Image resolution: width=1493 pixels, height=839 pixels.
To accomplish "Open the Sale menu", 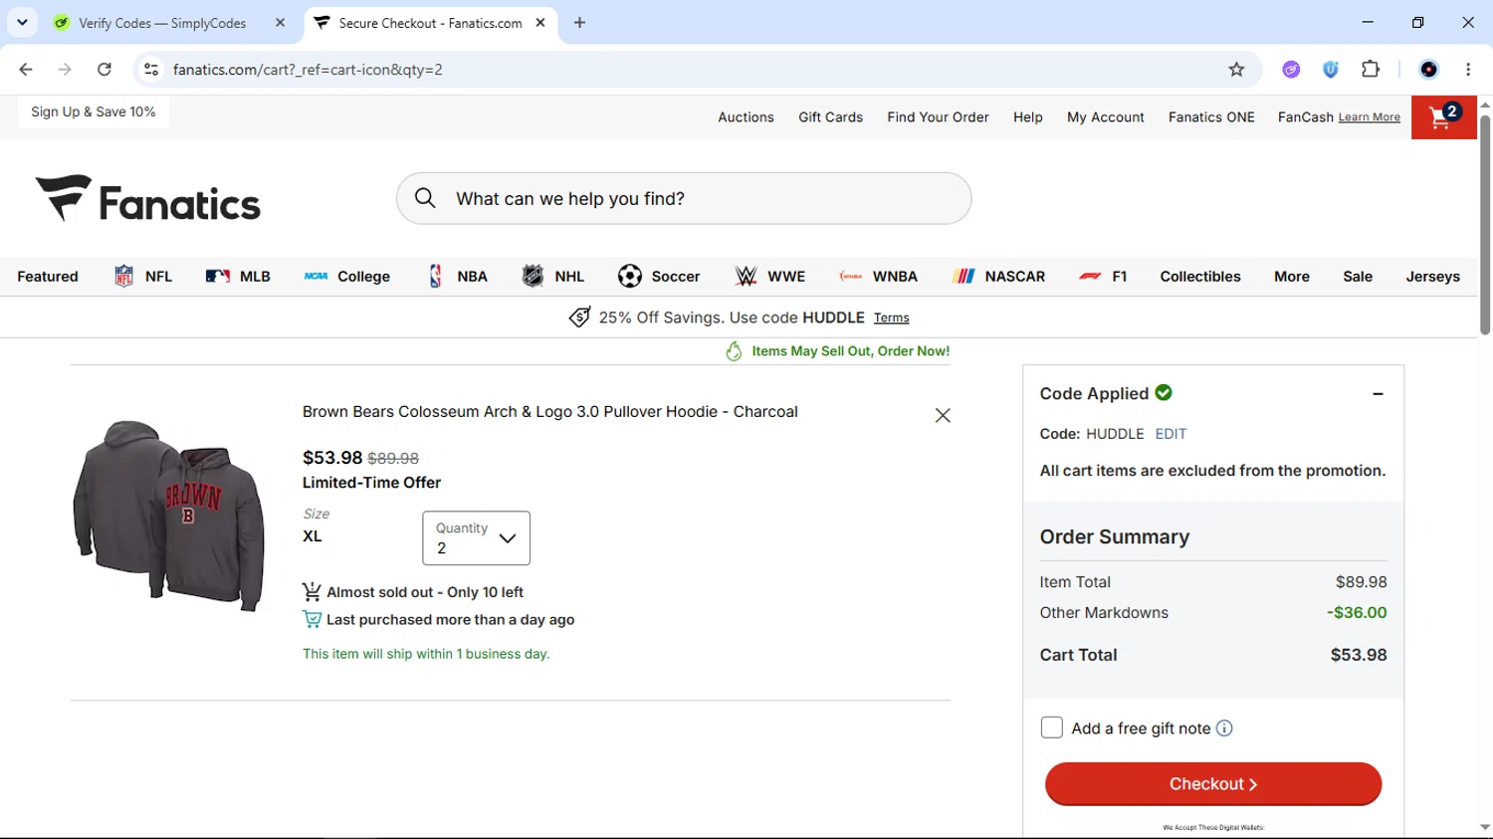I will click(1358, 277).
